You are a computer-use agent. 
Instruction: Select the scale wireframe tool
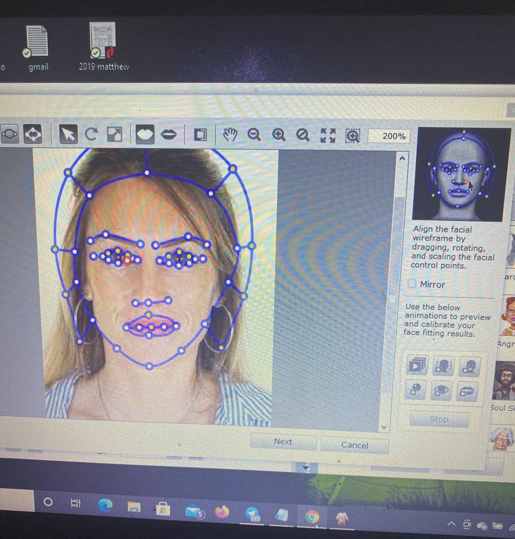(114, 135)
